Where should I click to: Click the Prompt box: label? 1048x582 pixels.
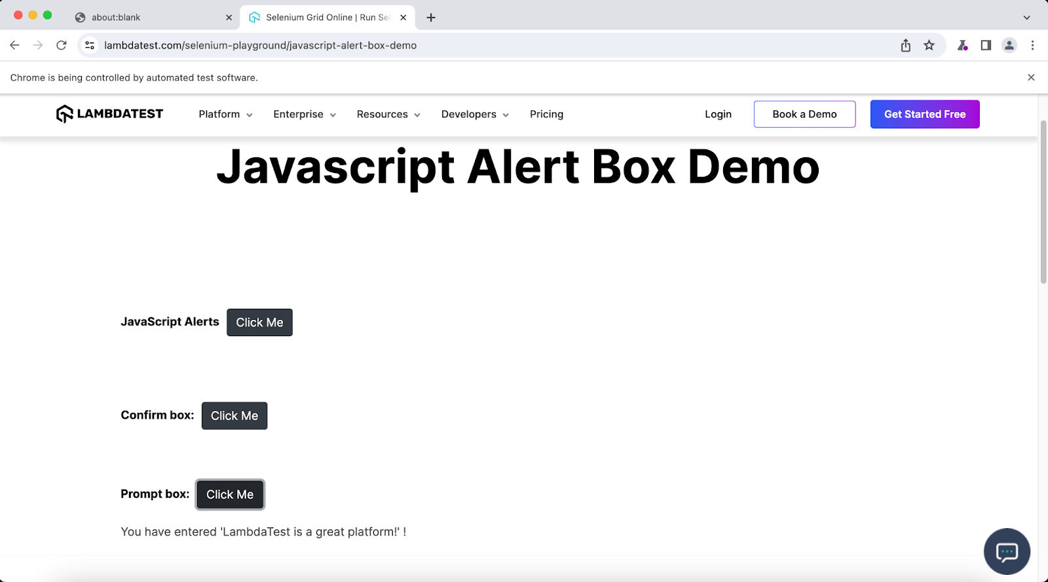(155, 494)
